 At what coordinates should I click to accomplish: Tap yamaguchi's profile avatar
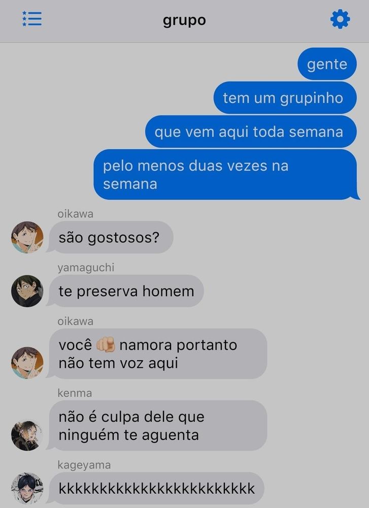[27, 291]
